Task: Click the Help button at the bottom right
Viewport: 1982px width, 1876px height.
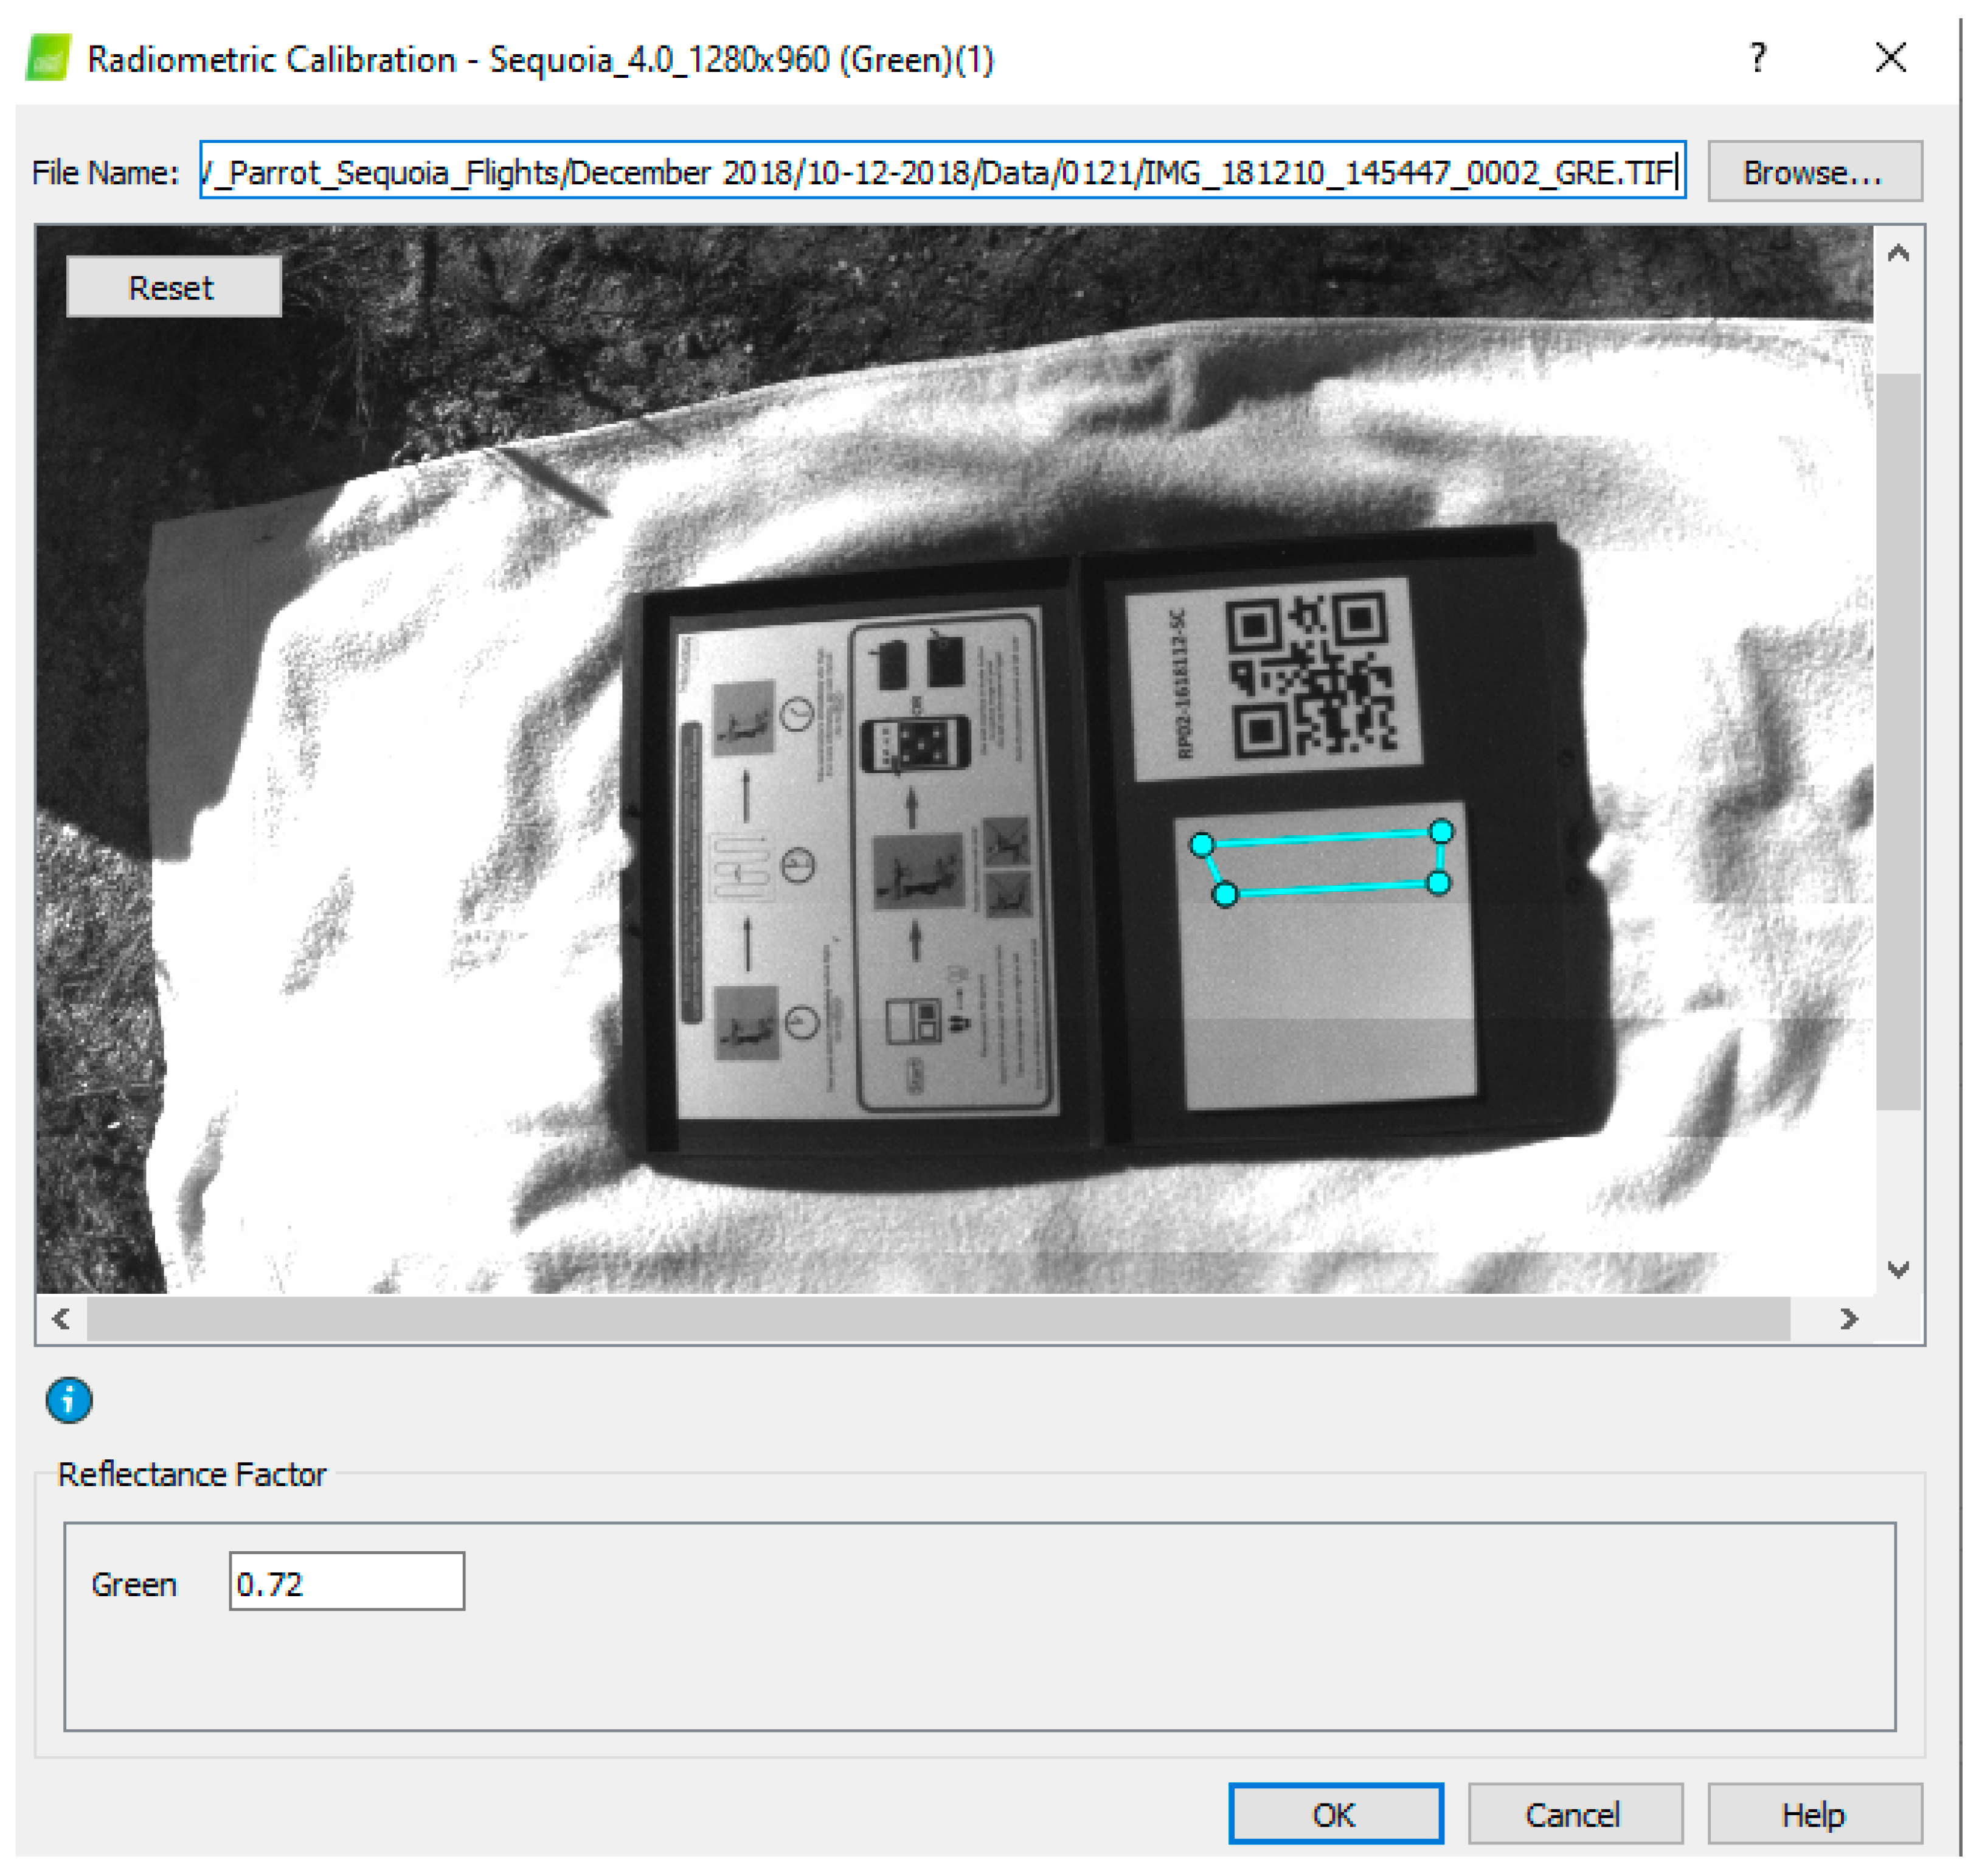Action: coord(1814,1814)
